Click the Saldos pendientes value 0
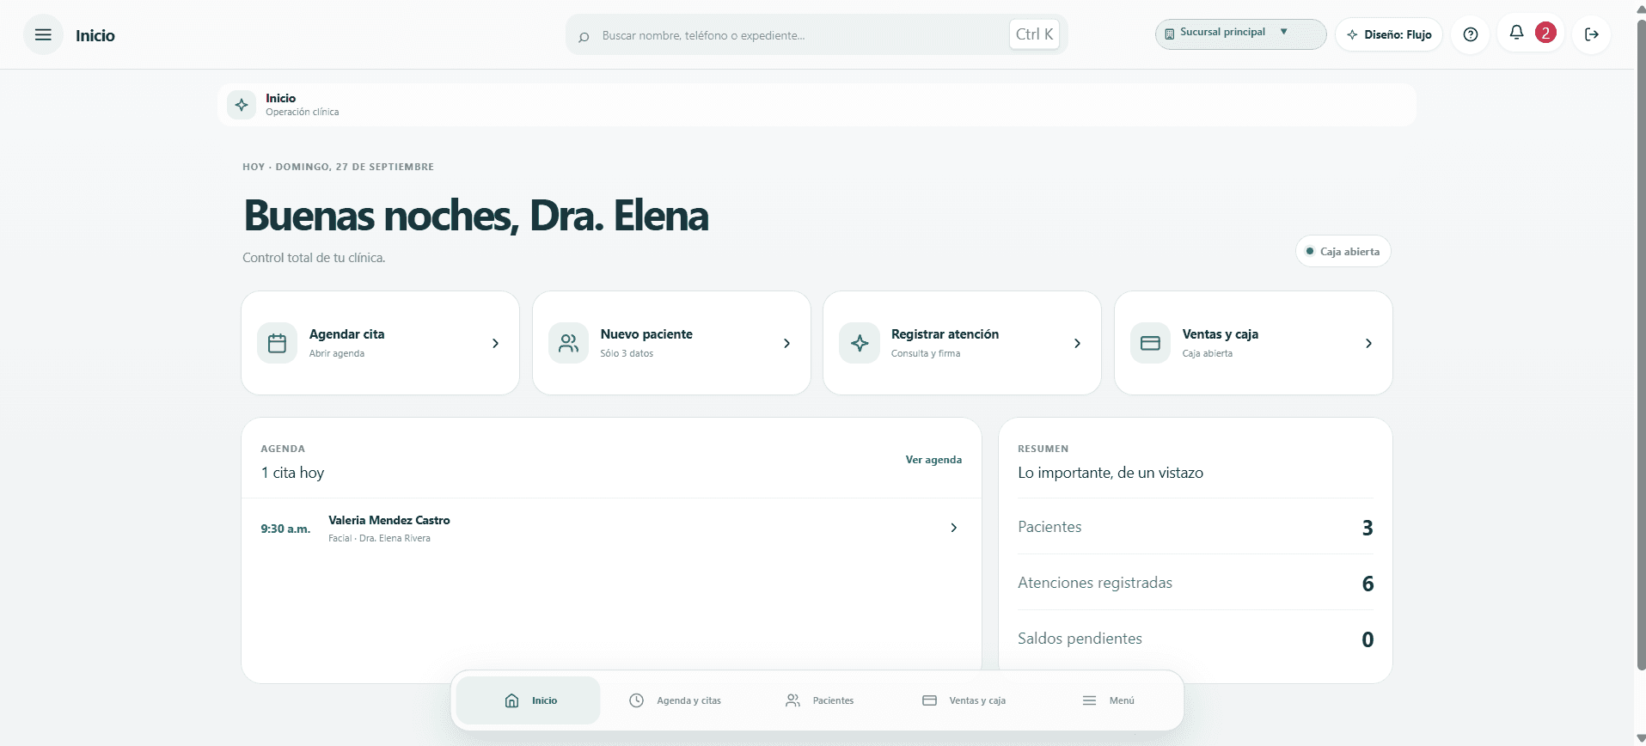 [1368, 639]
